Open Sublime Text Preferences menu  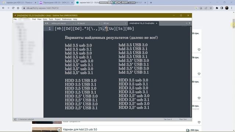[67, 19]
